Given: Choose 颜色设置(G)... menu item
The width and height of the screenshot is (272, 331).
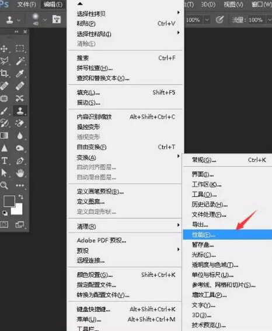Looking at the screenshot, I should pos(125,274).
